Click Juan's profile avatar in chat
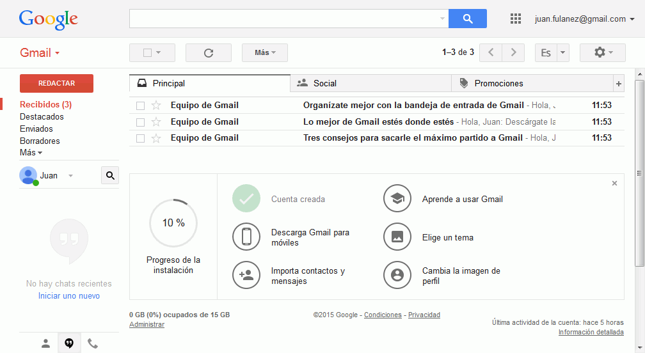645x353 pixels. 28,175
